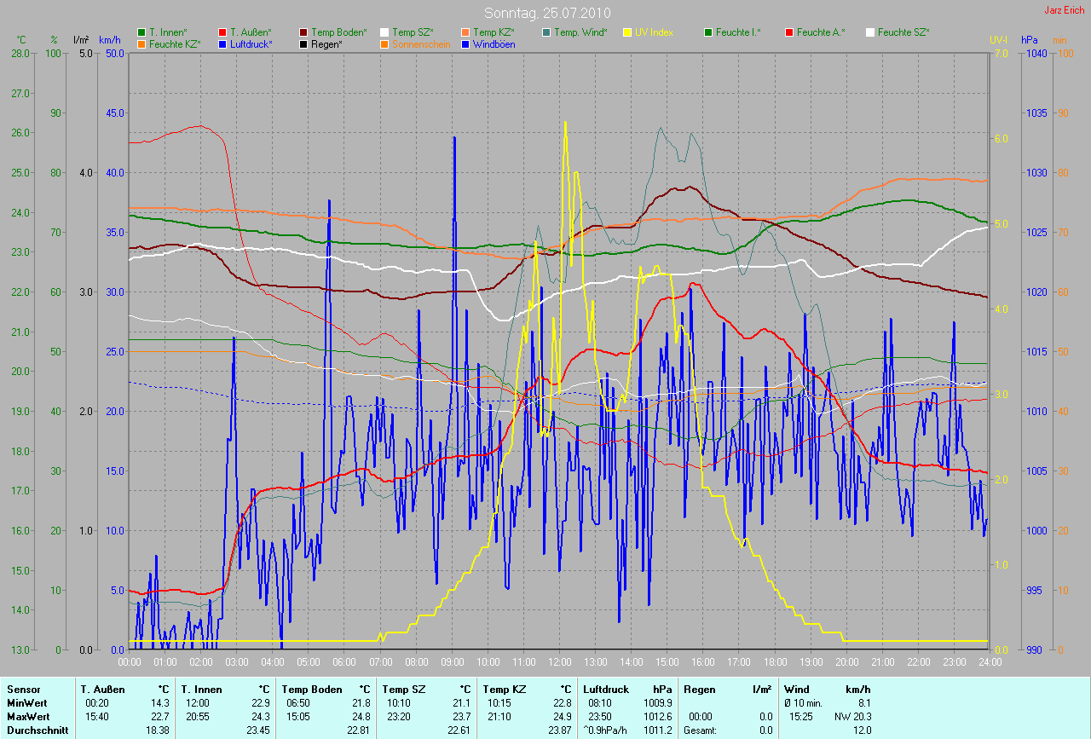Click the black Regen legend square

point(303,43)
